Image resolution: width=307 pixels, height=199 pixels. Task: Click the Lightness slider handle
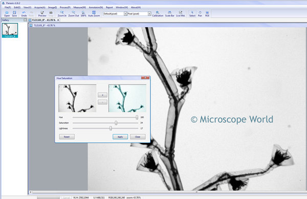pos(111,128)
